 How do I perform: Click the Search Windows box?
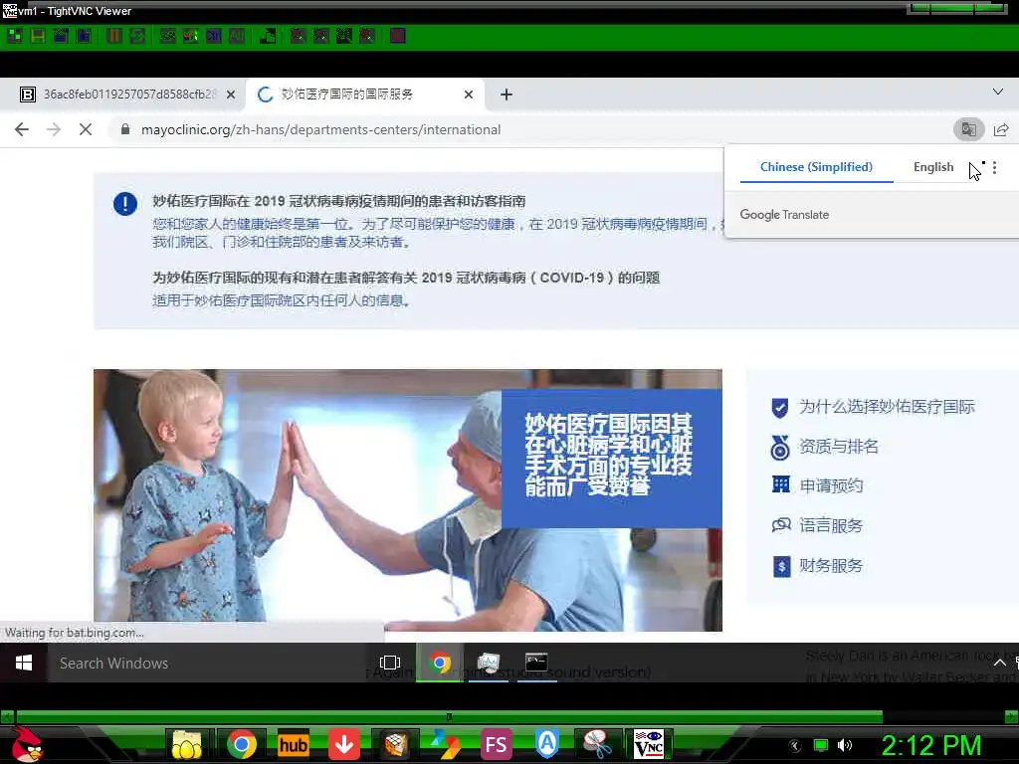[x=207, y=663]
